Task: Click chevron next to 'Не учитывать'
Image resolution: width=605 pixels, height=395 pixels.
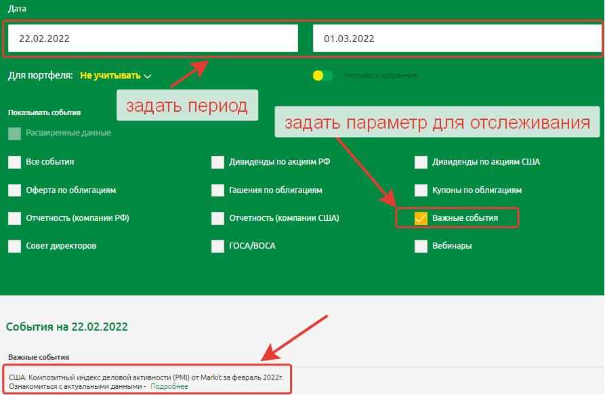Action: pyautogui.click(x=148, y=77)
